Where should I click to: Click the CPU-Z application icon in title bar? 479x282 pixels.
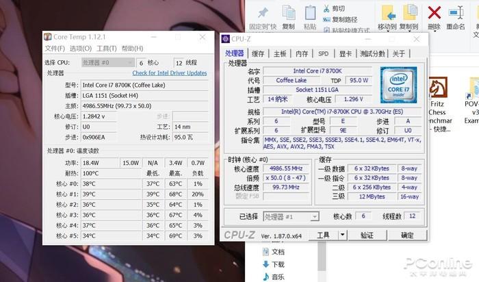point(226,39)
